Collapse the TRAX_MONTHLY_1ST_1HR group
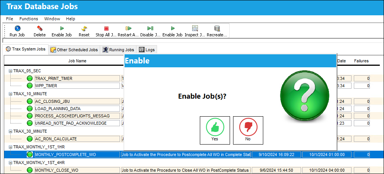Screen dimensions: 384x174 tap(11, 147)
